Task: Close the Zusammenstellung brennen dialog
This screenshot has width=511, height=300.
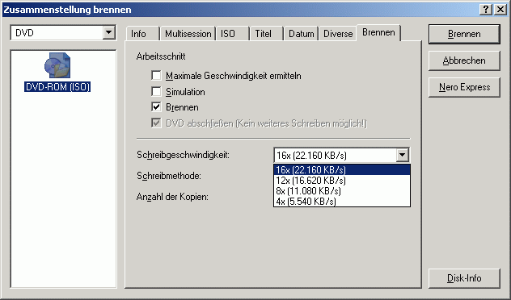Action: click(x=500, y=10)
